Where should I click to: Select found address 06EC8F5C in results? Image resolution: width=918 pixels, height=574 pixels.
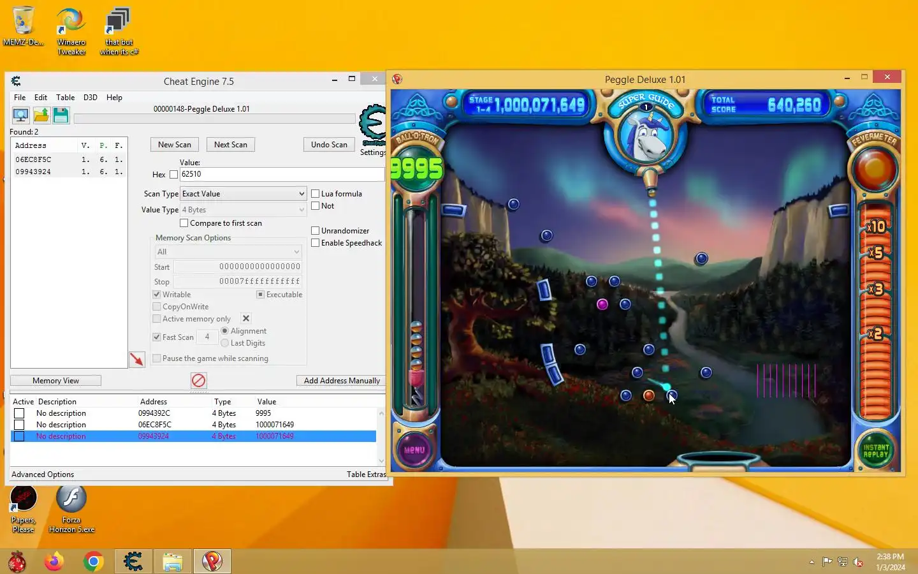click(69, 159)
